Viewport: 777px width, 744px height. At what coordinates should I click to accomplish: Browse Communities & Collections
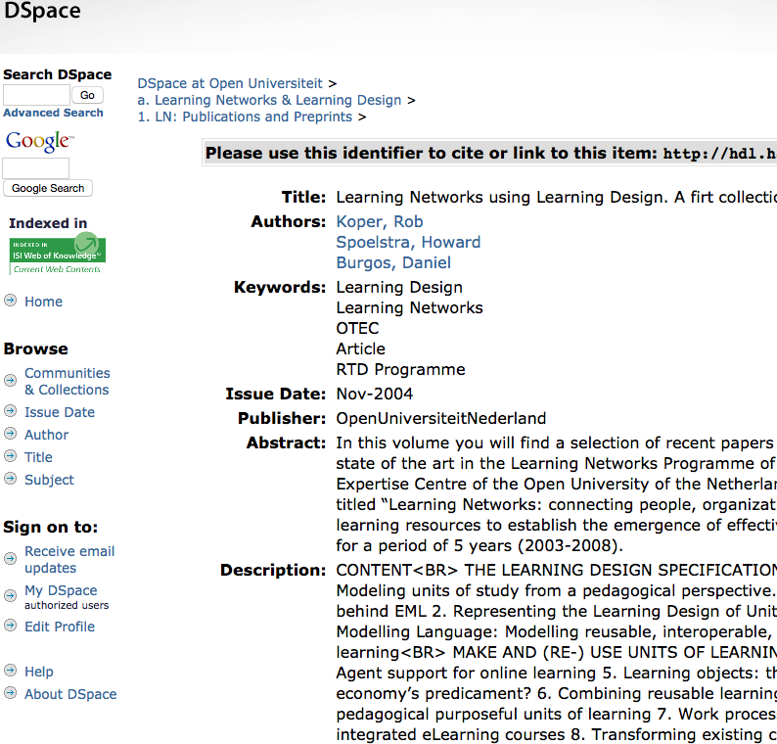coord(67,381)
